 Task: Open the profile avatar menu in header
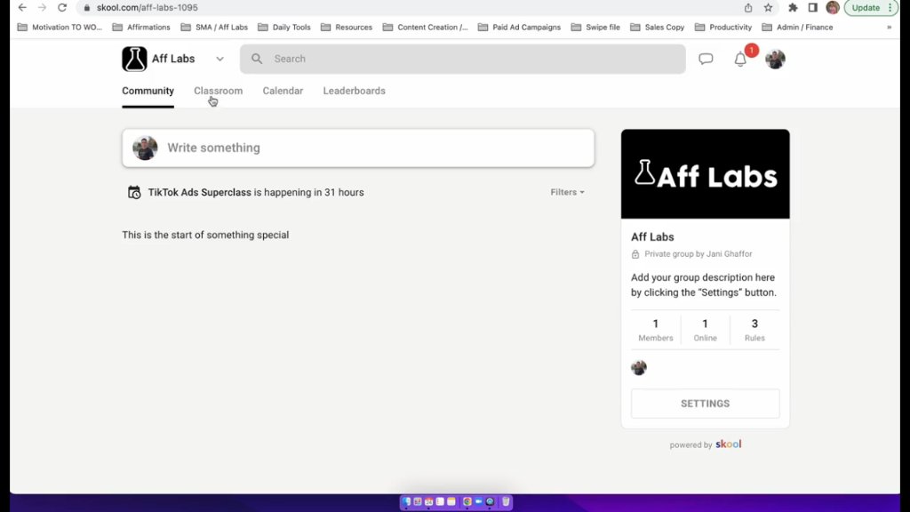(x=775, y=59)
